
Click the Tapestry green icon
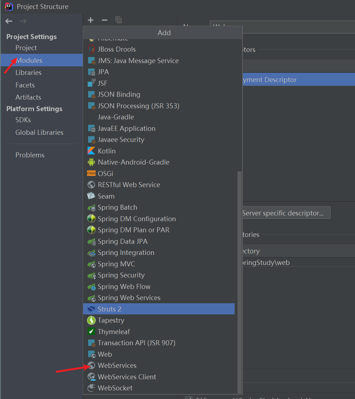click(x=91, y=320)
